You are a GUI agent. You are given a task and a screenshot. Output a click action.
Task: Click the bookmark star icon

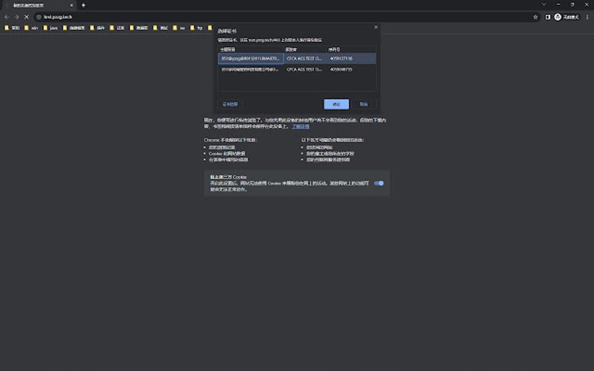(x=535, y=17)
